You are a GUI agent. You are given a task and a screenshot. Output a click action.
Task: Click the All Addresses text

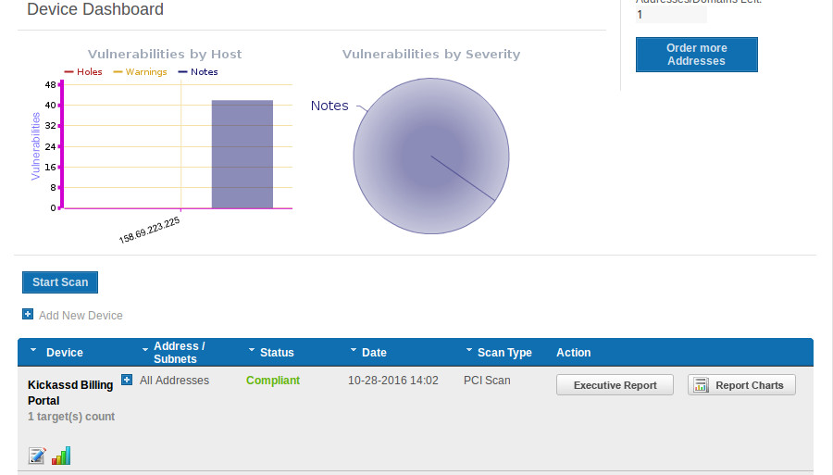174,381
